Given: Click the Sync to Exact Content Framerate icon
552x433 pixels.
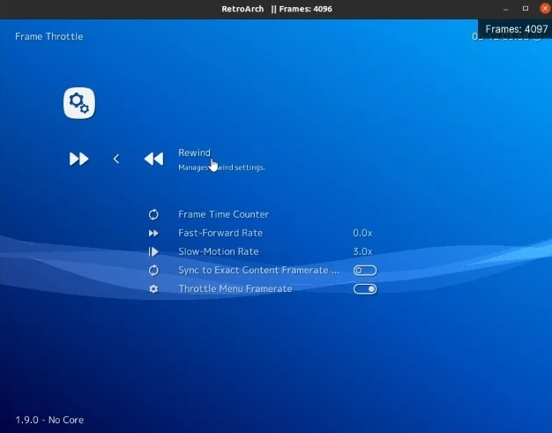Looking at the screenshot, I should tap(153, 271).
